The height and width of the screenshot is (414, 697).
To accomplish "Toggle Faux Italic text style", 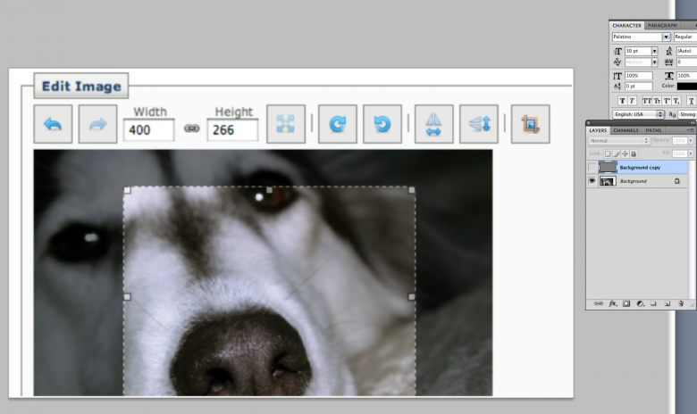I will coord(632,101).
